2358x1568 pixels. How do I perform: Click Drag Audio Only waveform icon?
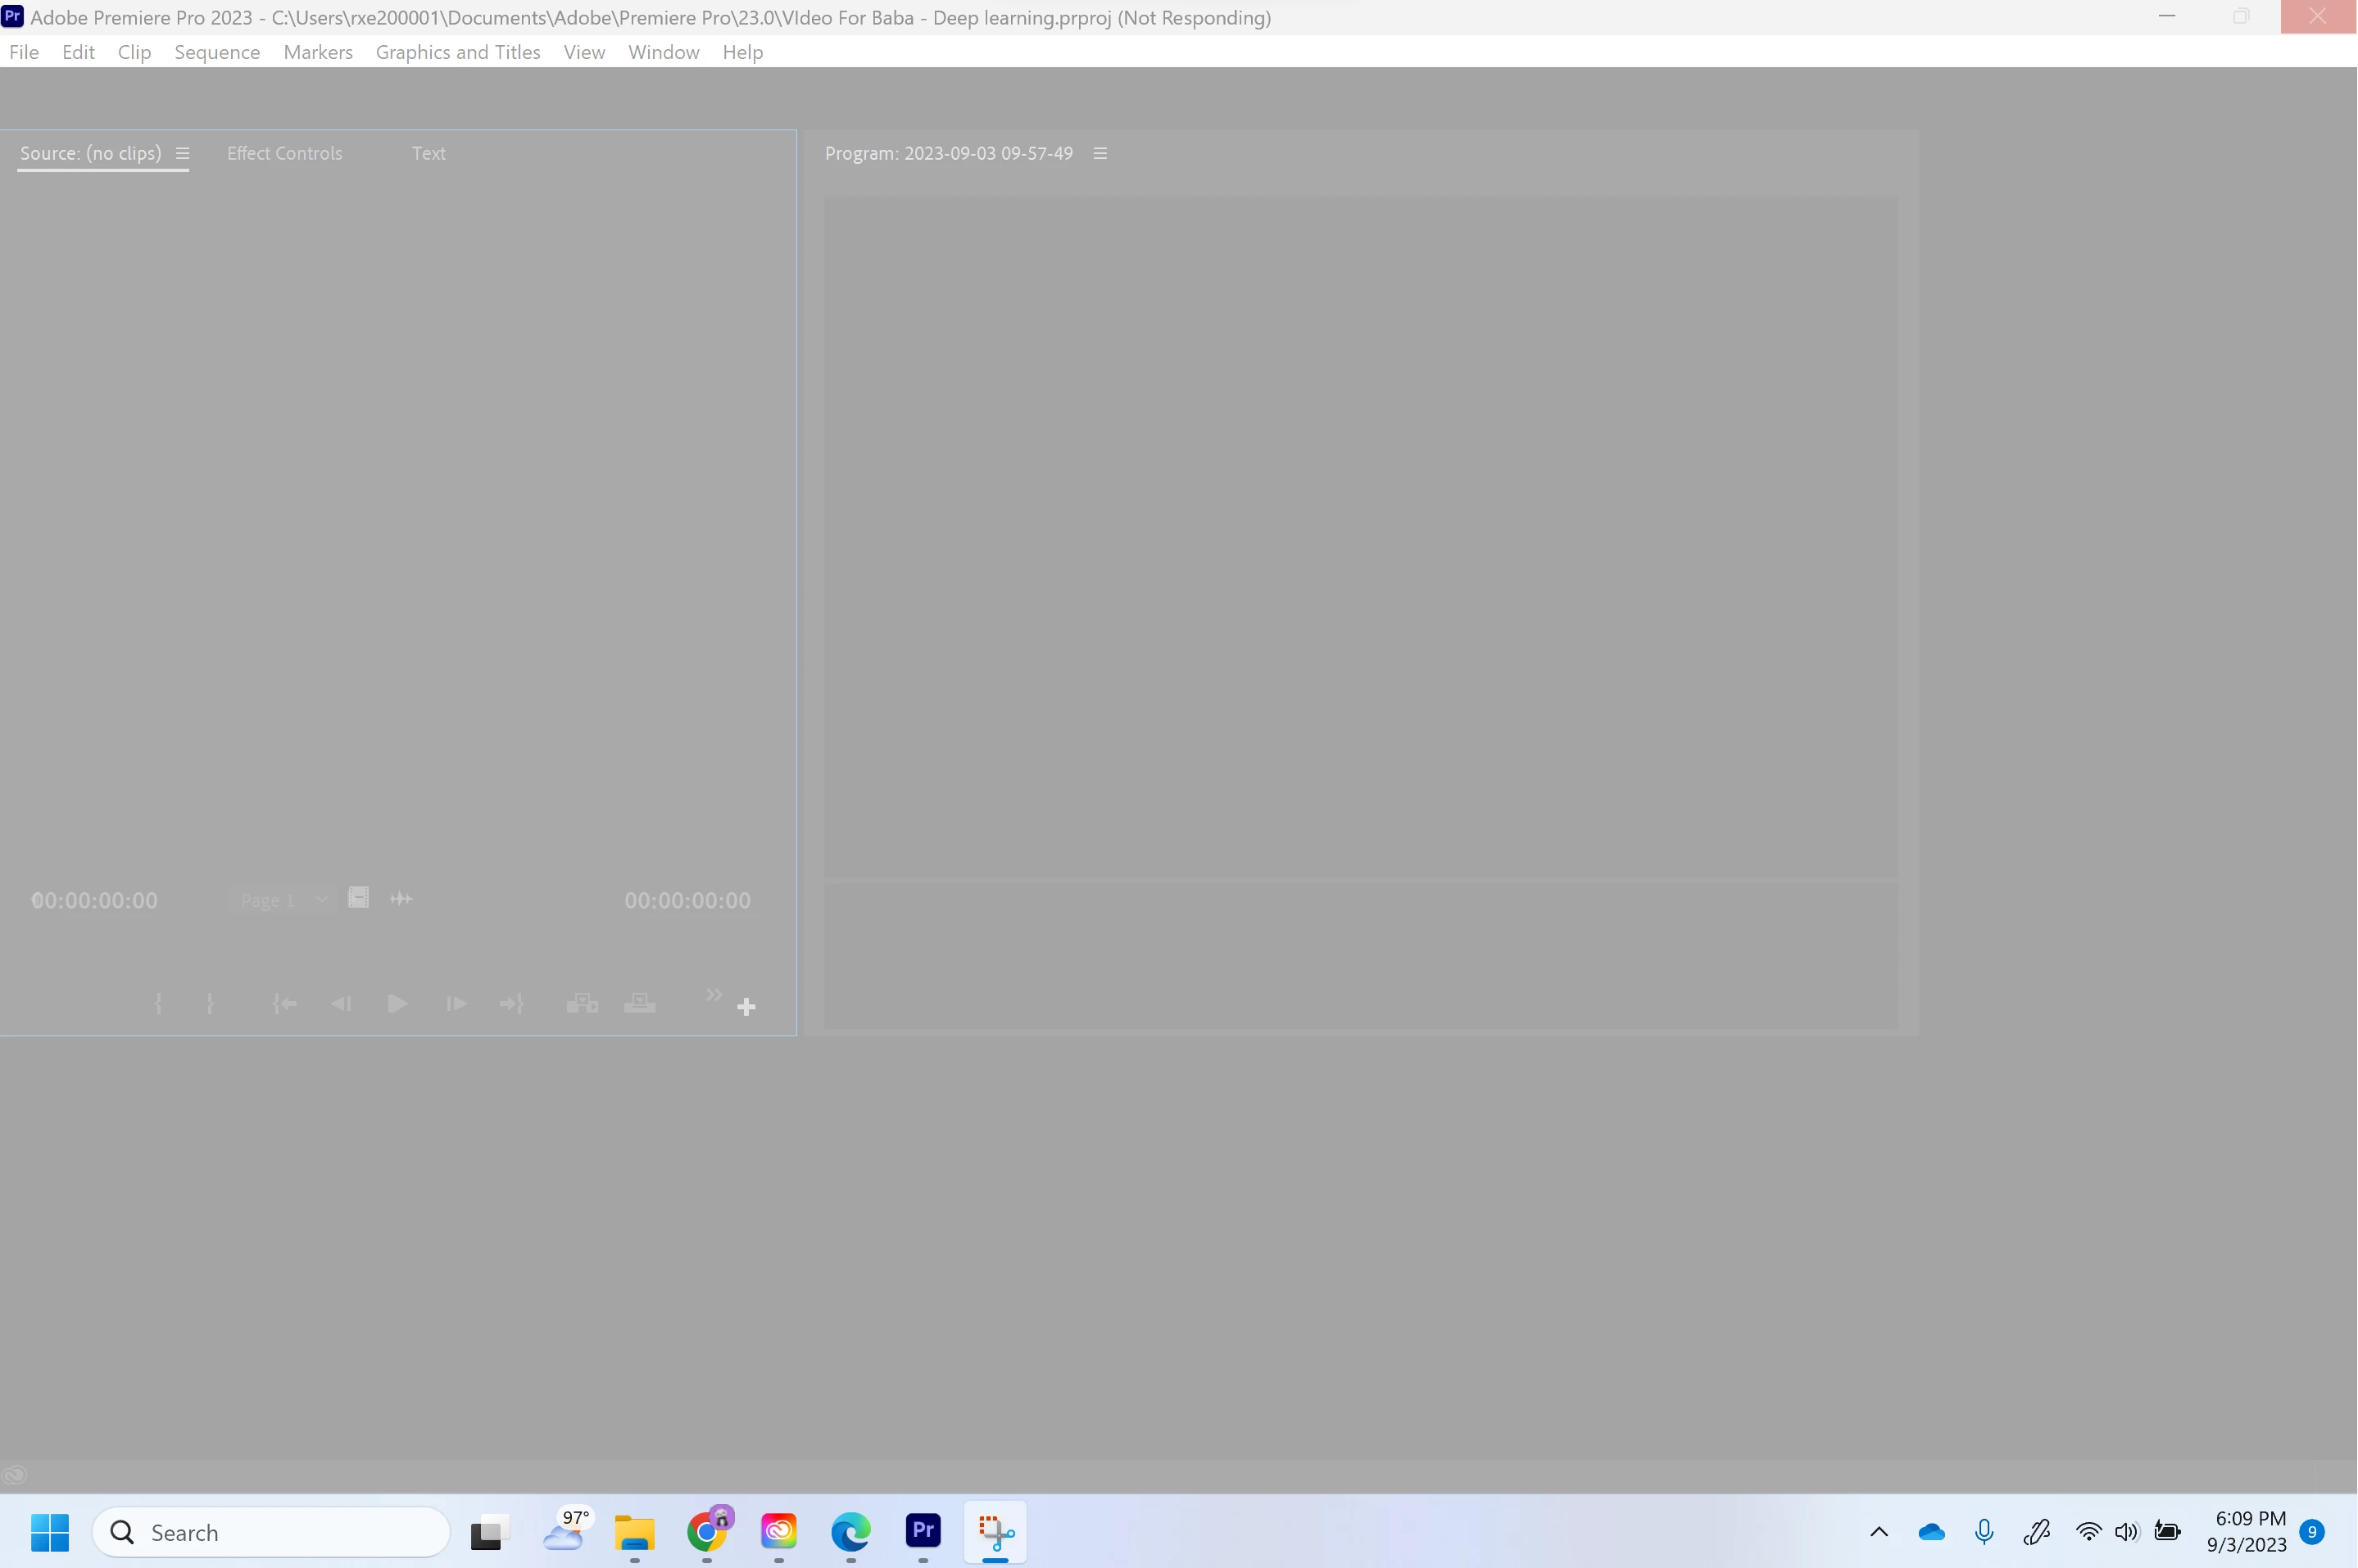401,899
